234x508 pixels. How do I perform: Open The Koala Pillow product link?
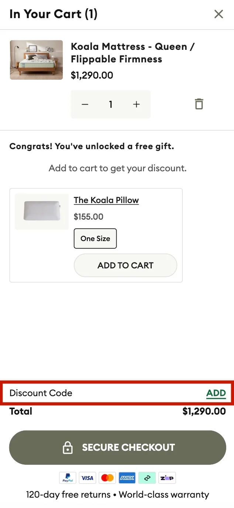point(106,200)
